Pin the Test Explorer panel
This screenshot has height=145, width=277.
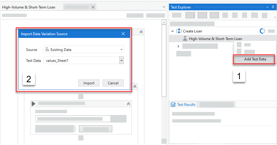[268, 7]
